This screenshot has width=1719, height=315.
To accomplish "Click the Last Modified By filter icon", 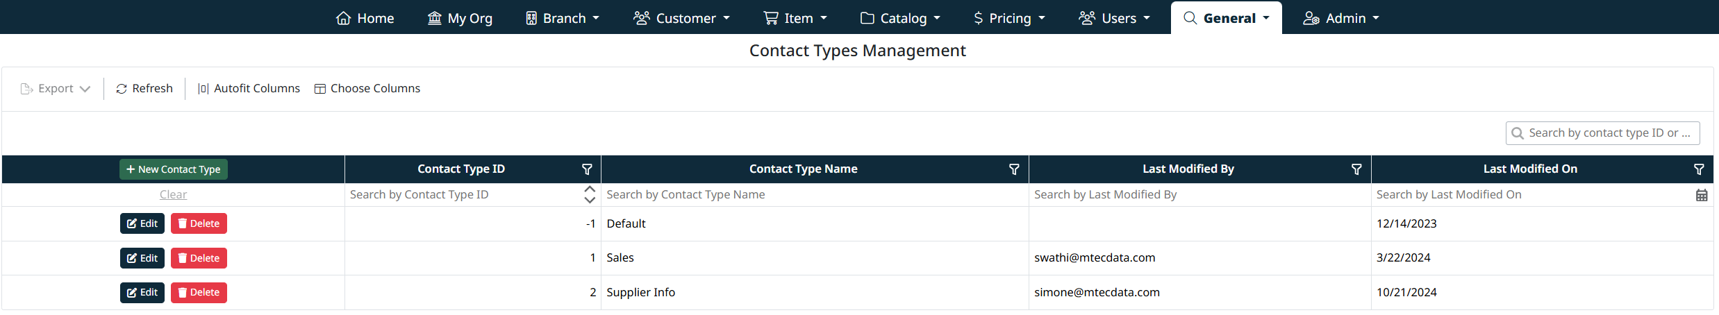I will point(1356,169).
